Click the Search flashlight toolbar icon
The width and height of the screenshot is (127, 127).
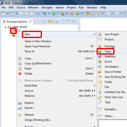pyautogui.click(x=98, y=13)
